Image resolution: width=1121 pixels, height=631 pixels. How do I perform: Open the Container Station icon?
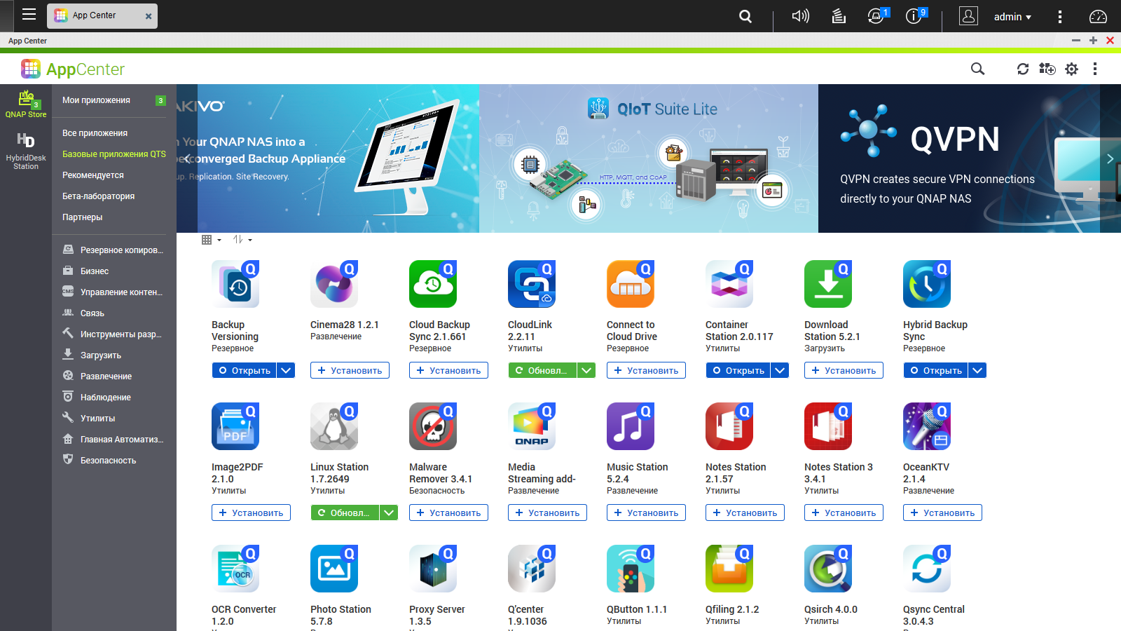729,284
